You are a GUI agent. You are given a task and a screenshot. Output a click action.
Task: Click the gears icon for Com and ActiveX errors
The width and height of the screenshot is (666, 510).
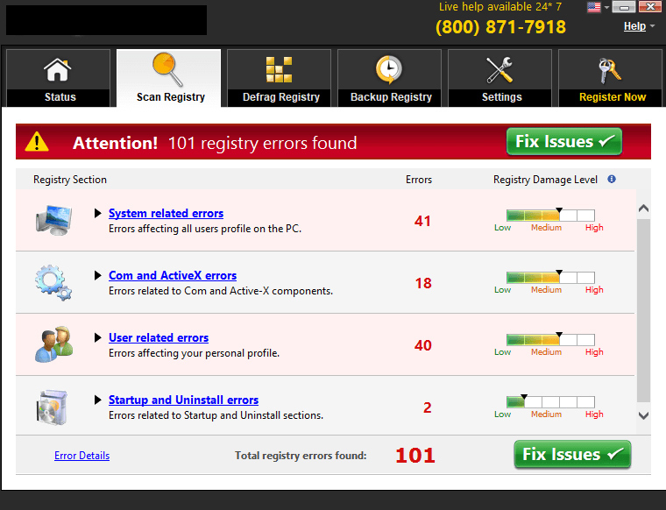pos(53,282)
